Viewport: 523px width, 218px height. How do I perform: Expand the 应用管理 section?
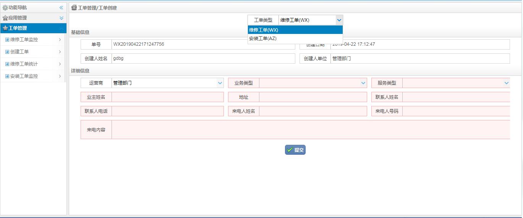click(x=61, y=18)
